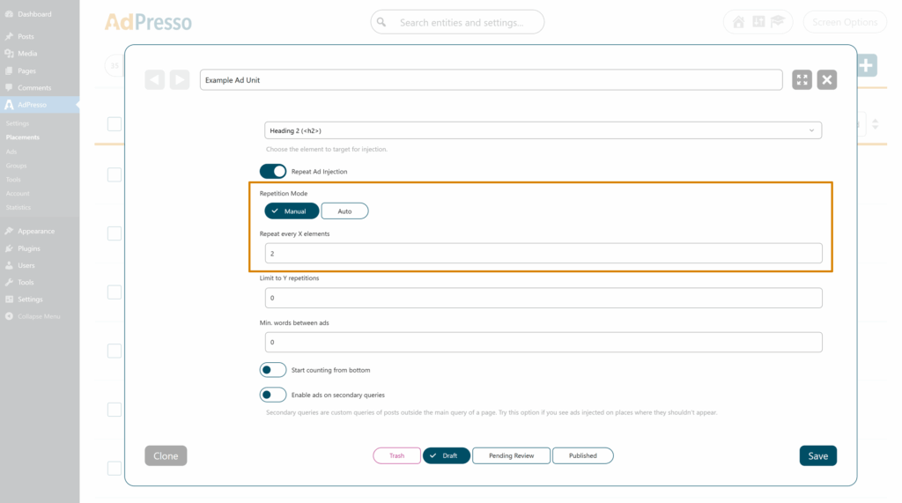Close the ad unit editor dialog
Screen dimensions: 902x503
(826, 80)
